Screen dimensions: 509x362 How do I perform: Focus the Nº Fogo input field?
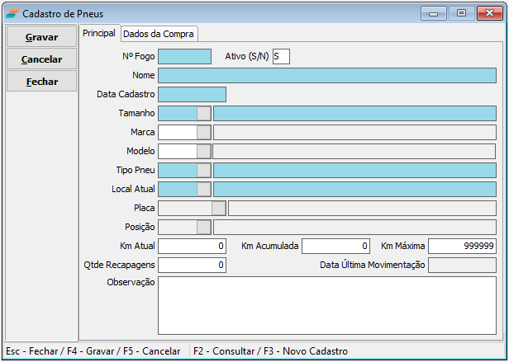(184, 56)
